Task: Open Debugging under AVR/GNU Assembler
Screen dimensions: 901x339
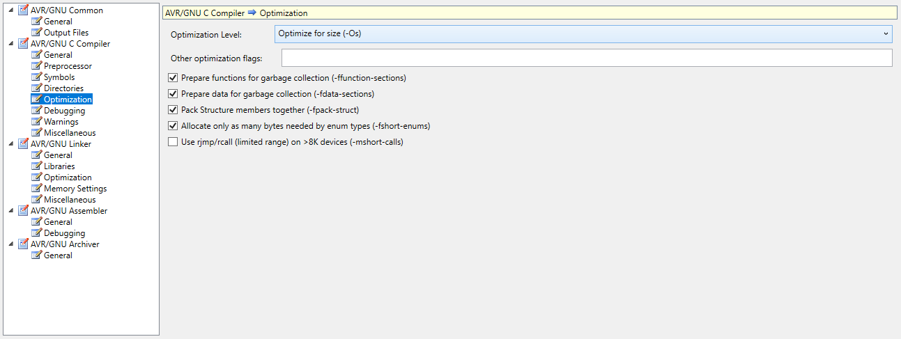Action: (65, 232)
